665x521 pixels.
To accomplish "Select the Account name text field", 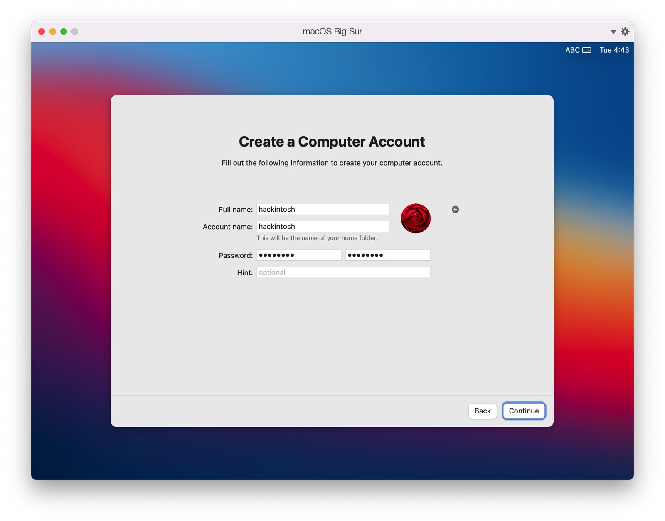I will click(323, 226).
